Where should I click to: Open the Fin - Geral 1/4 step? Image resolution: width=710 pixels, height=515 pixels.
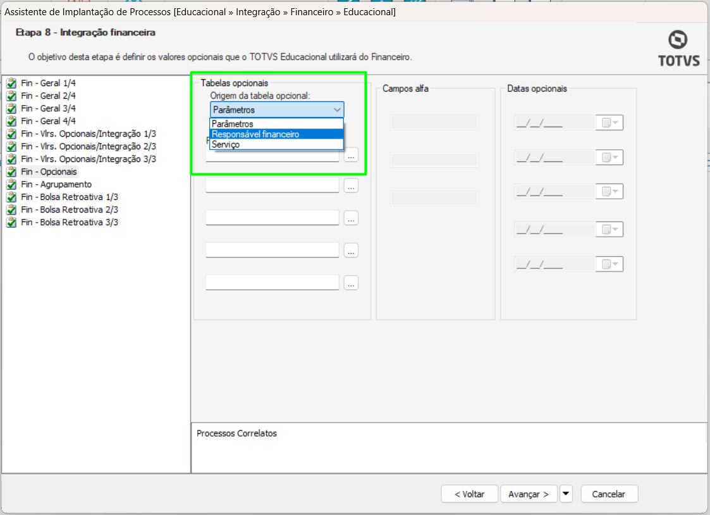49,83
